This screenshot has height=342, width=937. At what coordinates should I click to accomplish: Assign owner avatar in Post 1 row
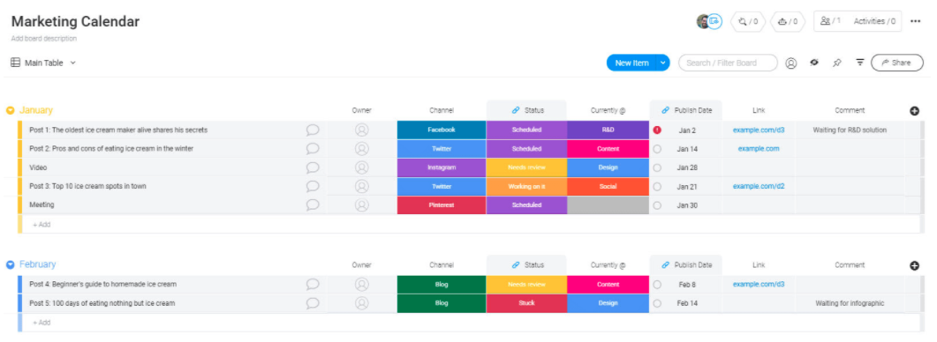(x=361, y=130)
